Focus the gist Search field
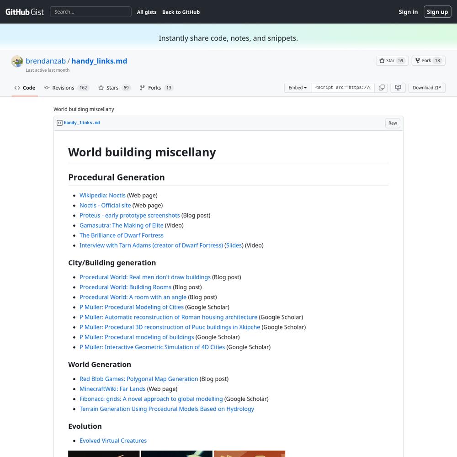The height and width of the screenshot is (457, 457). click(x=90, y=12)
